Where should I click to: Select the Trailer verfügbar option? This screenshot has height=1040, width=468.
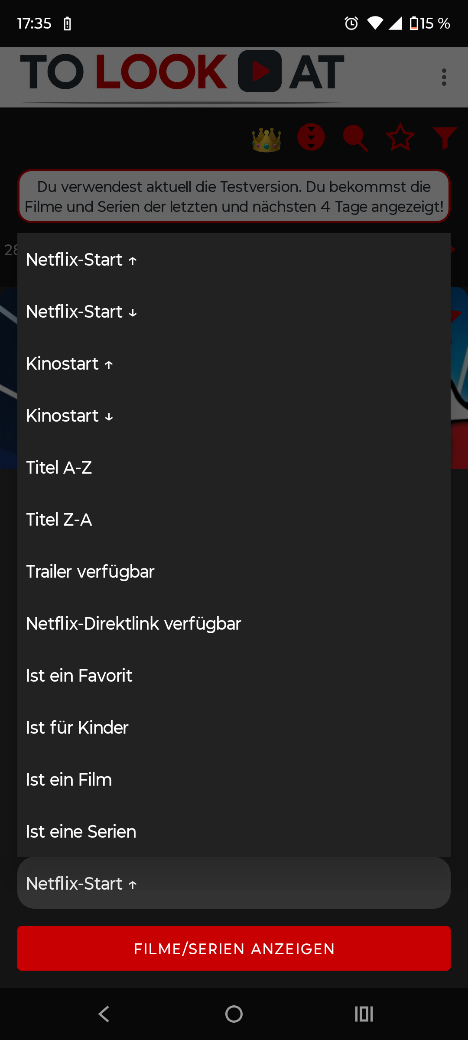pos(234,572)
